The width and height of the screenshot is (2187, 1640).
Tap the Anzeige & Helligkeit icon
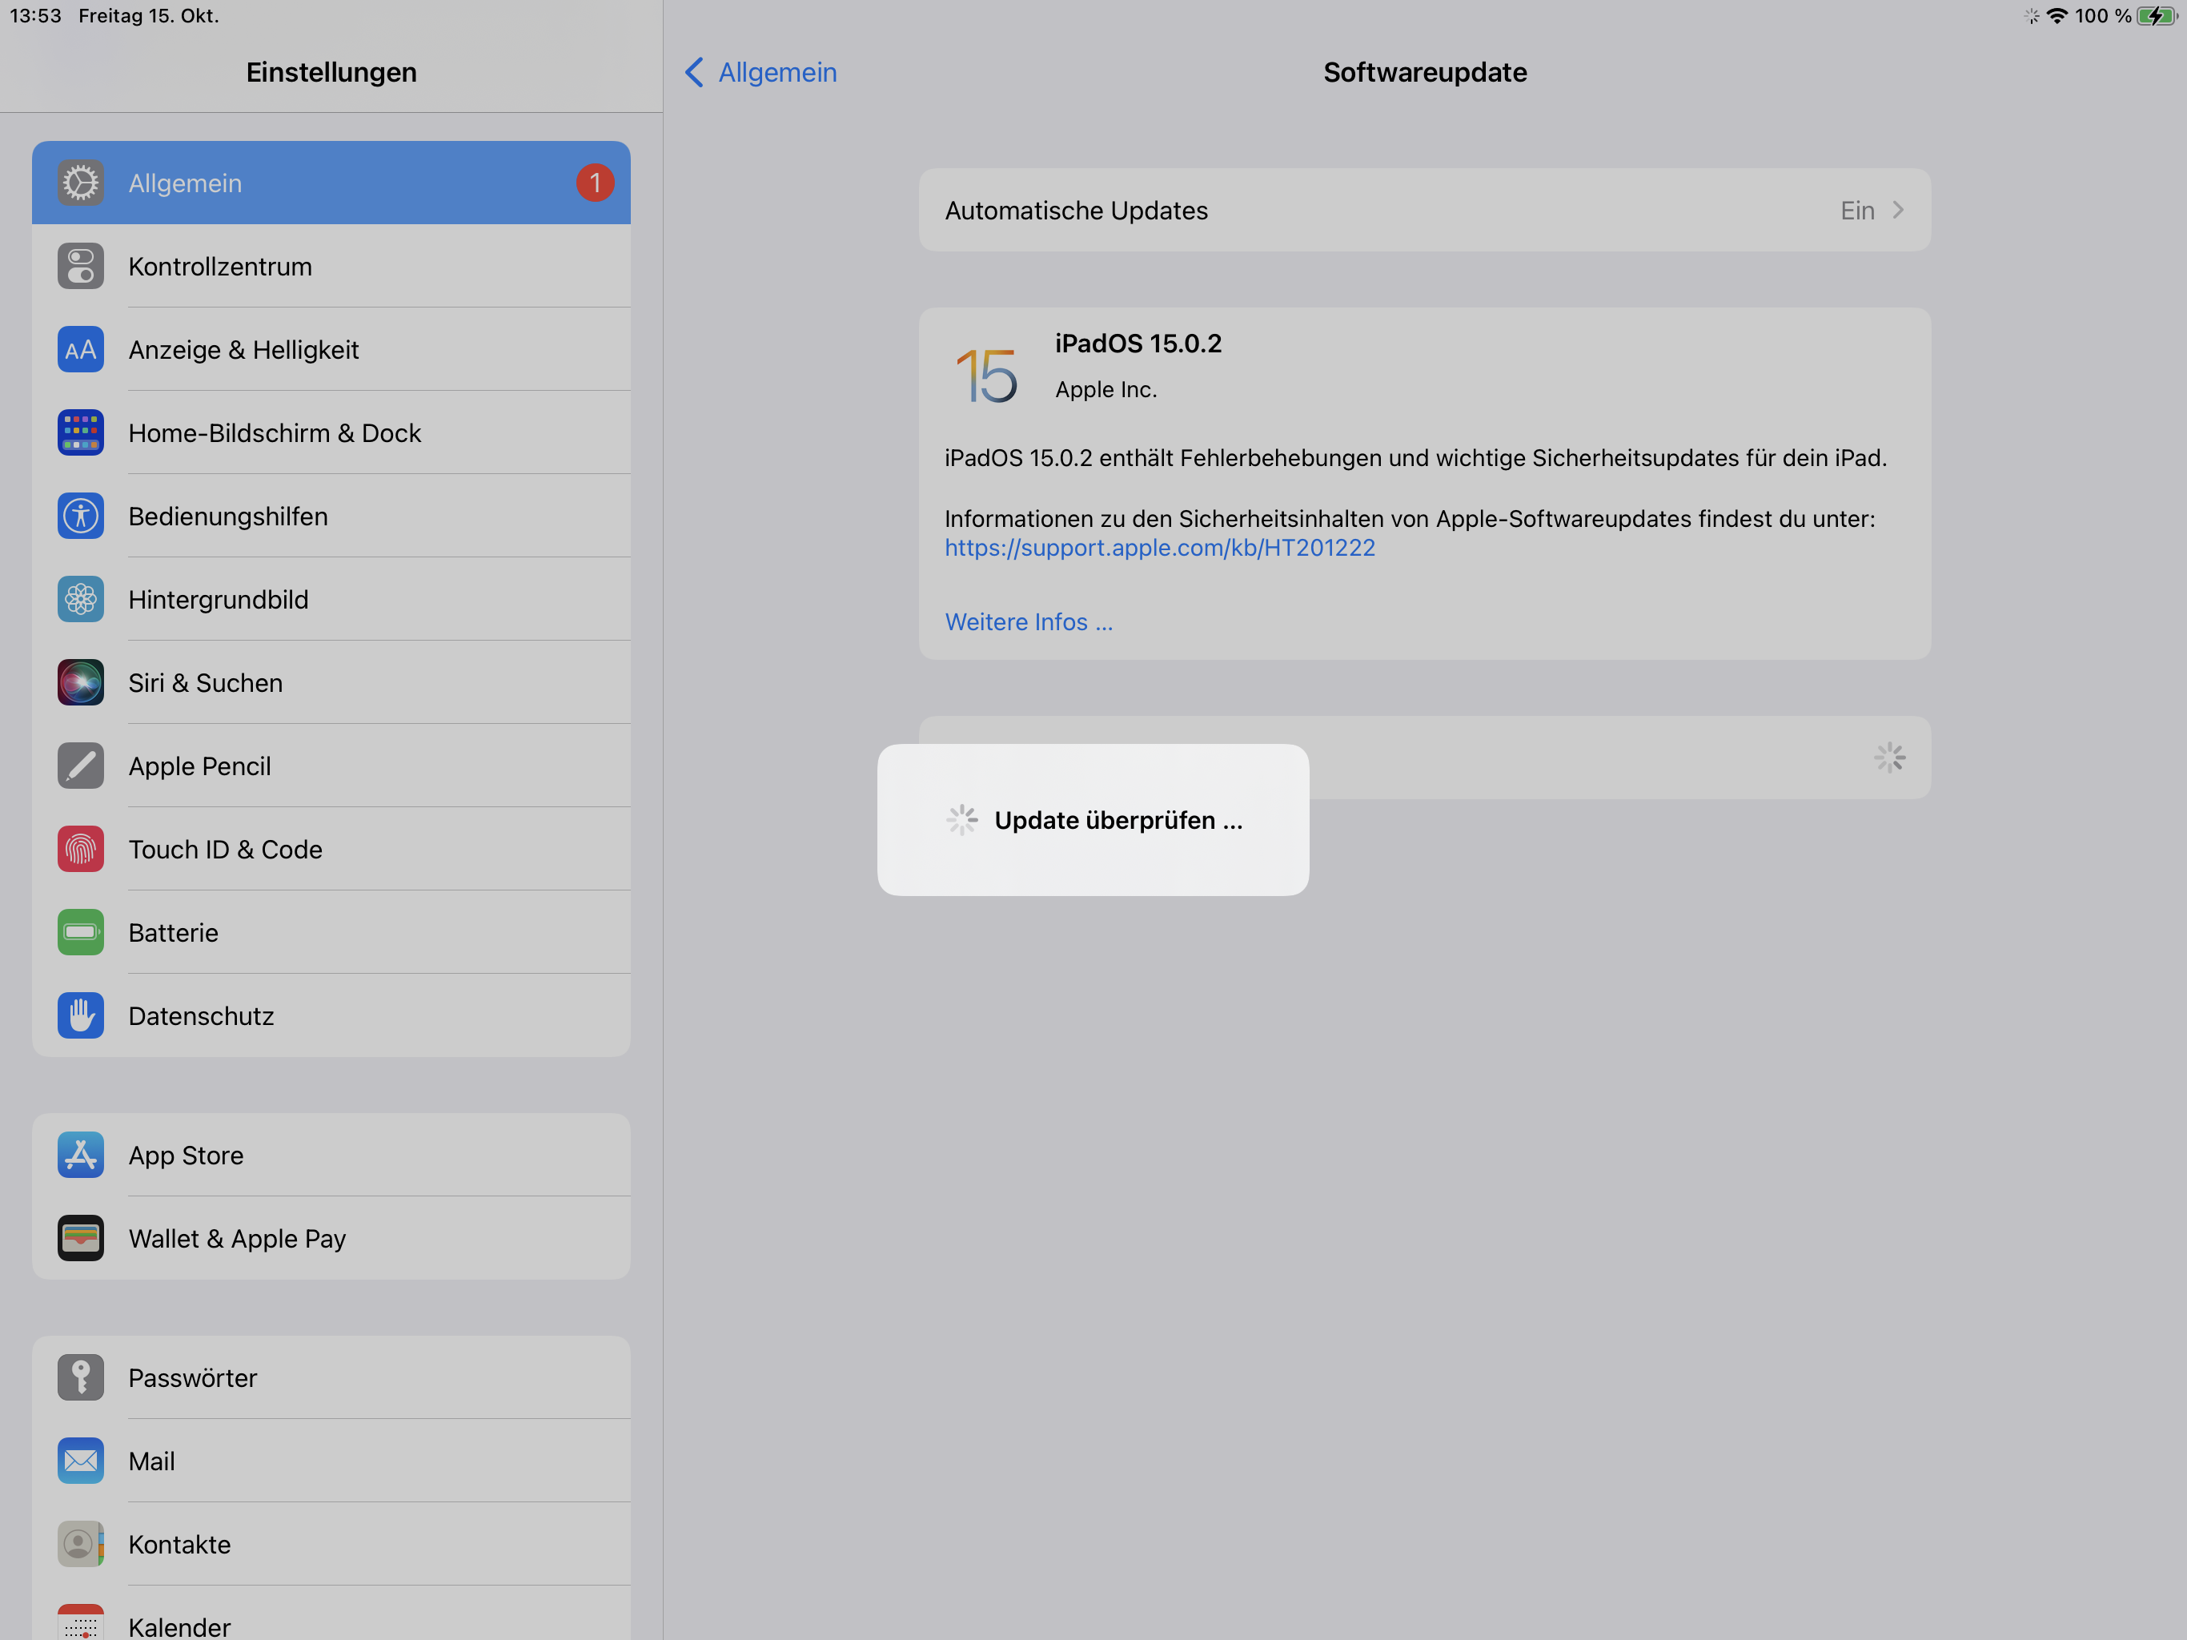(x=80, y=350)
